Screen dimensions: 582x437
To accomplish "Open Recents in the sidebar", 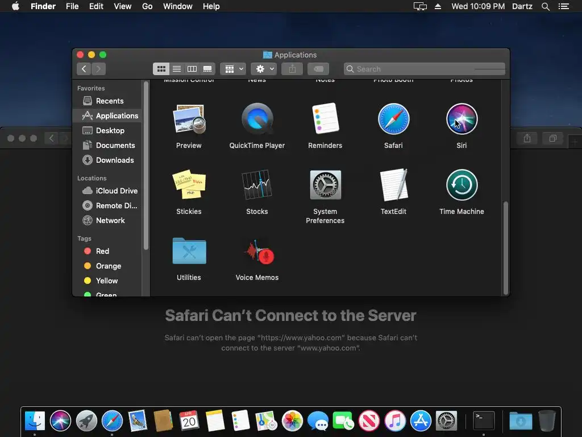I will (x=107, y=101).
